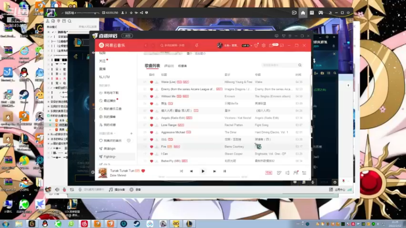This screenshot has height=228, width=406.
Task: Open 私人FM in the sidebar
Action: point(105,77)
